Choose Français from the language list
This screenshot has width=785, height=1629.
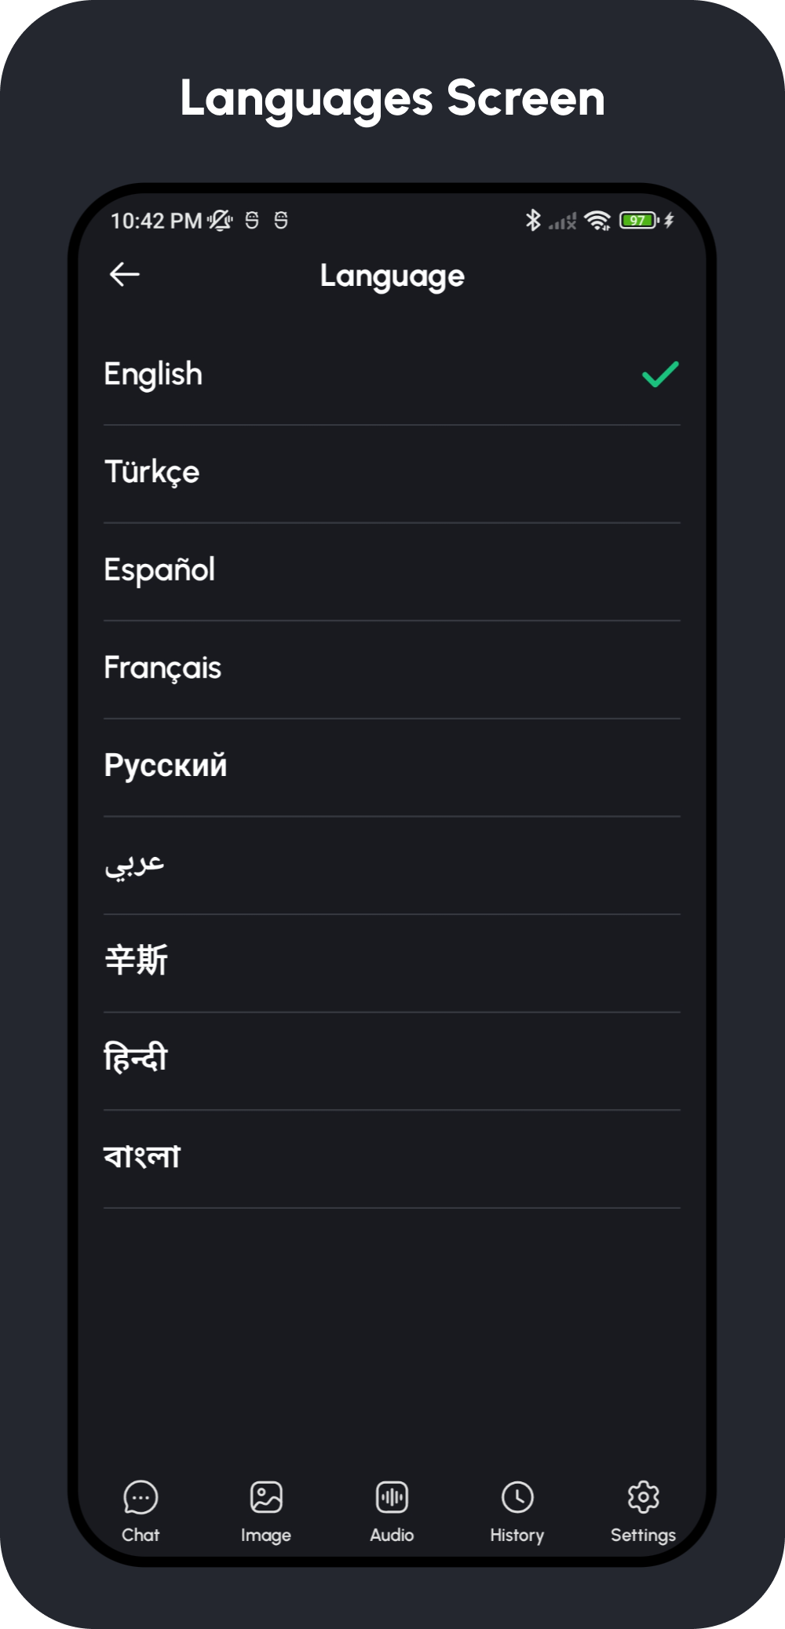162,668
